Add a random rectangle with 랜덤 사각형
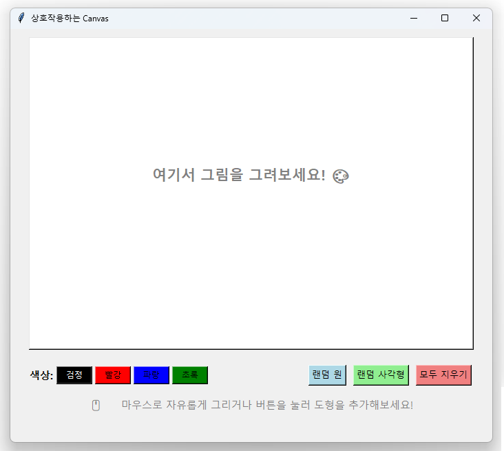The height and width of the screenshot is (451, 504). tap(381, 375)
